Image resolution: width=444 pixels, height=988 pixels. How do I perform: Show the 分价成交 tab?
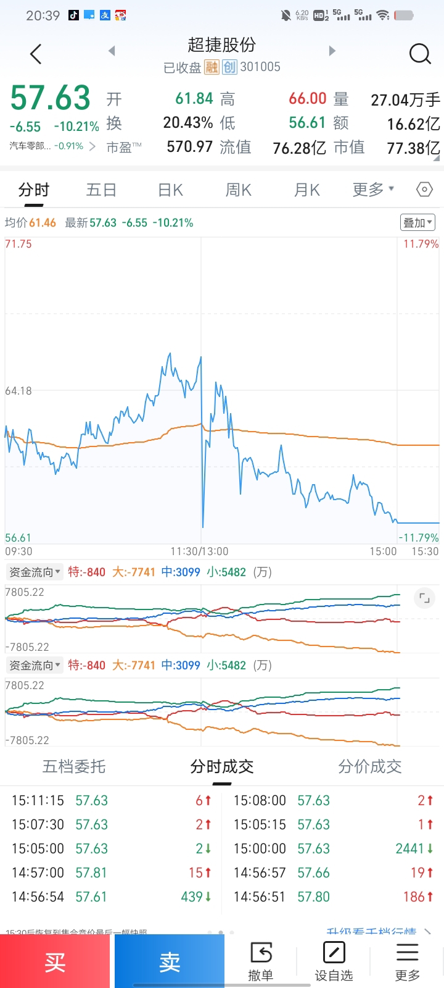pyautogui.click(x=370, y=767)
